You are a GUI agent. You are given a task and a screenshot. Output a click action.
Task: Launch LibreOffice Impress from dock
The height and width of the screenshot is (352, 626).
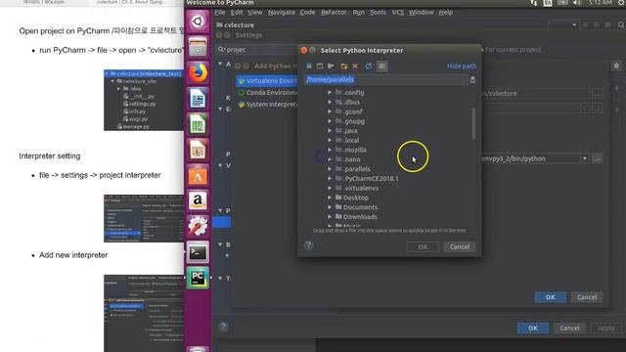point(198,150)
